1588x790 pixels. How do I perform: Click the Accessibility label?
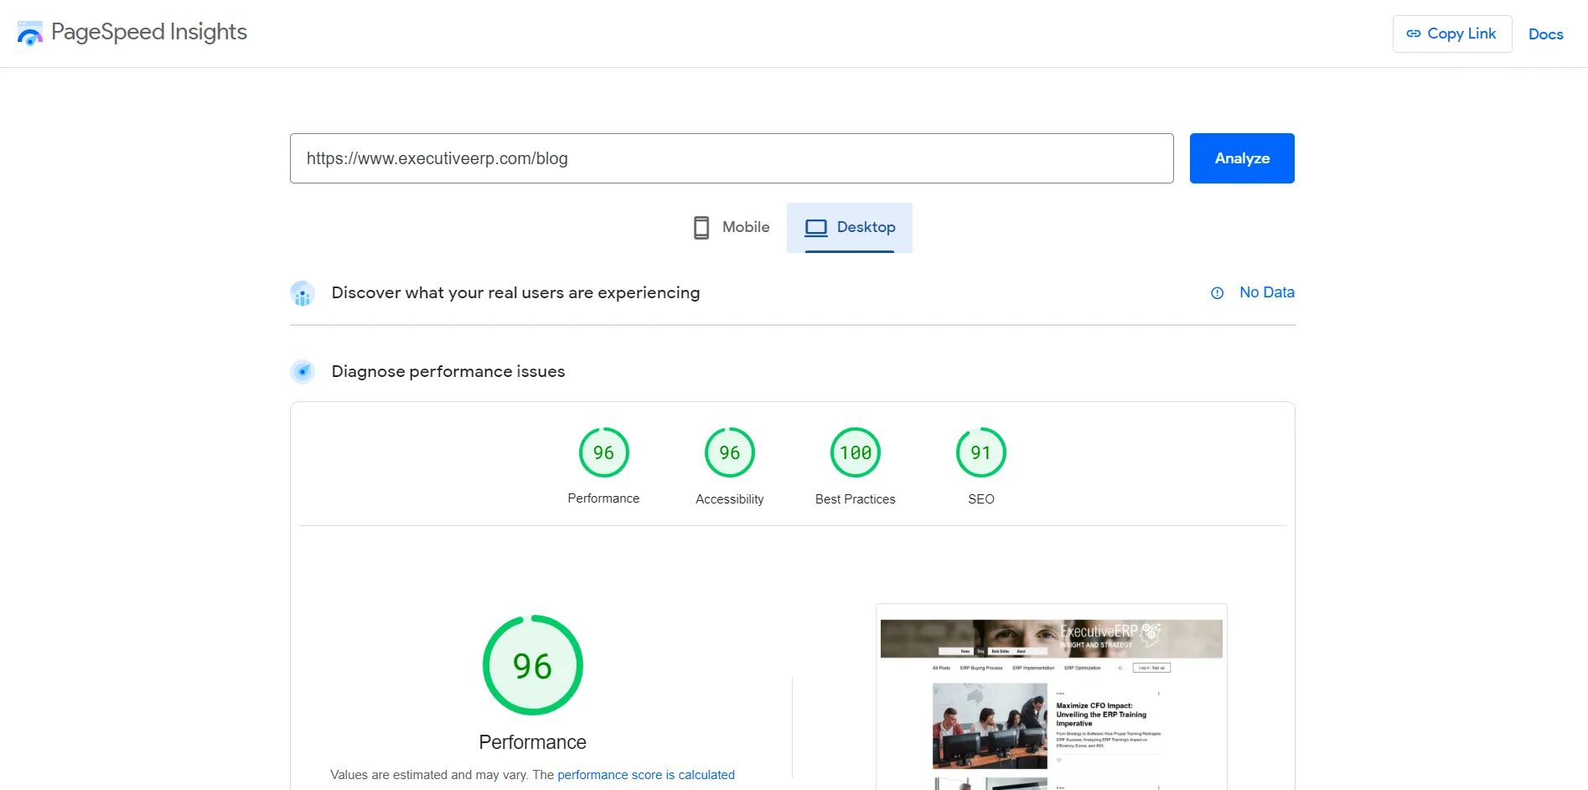pos(729,499)
